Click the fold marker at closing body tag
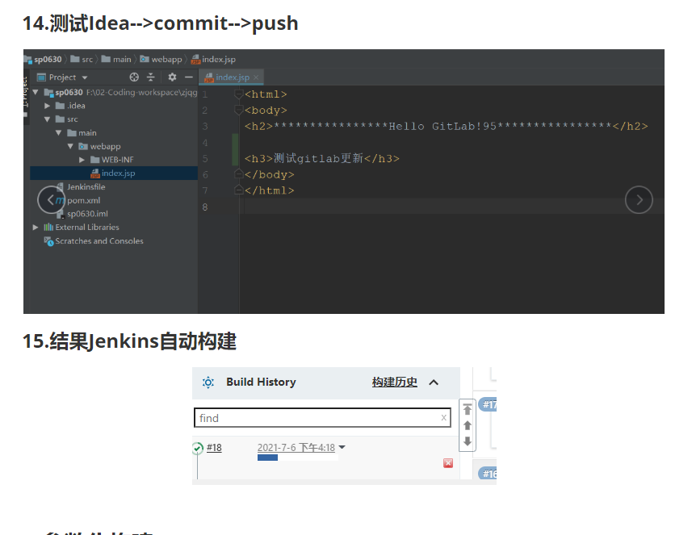The image size is (692, 535). tap(239, 174)
